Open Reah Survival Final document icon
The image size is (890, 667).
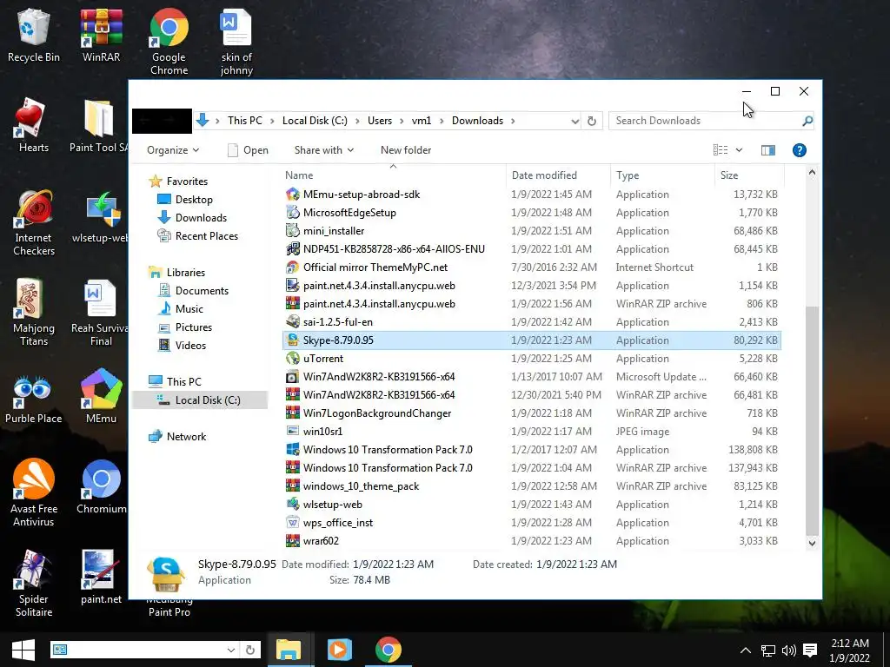[100, 313]
